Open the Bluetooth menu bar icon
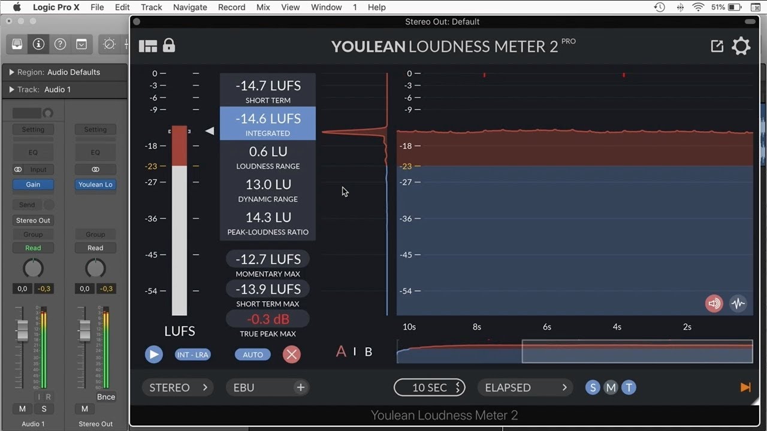The width and height of the screenshot is (767, 431). (x=680, y=7)
